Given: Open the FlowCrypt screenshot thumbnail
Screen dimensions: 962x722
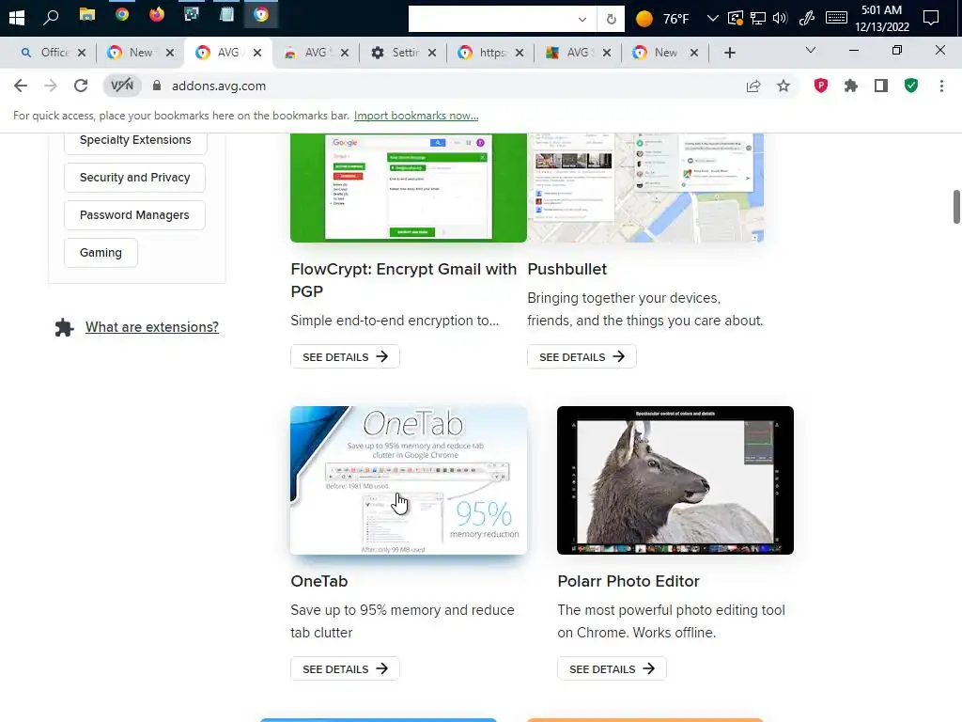Looking at the screenshot, I should point(409,188).
